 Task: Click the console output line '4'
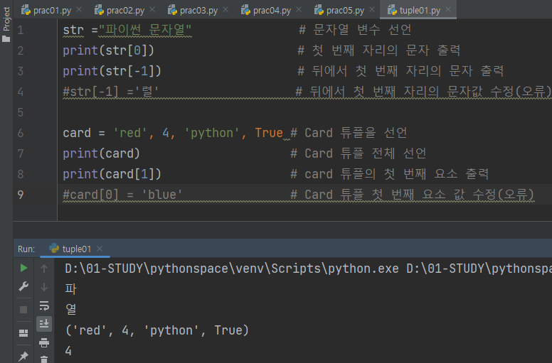tap(68, 351)
